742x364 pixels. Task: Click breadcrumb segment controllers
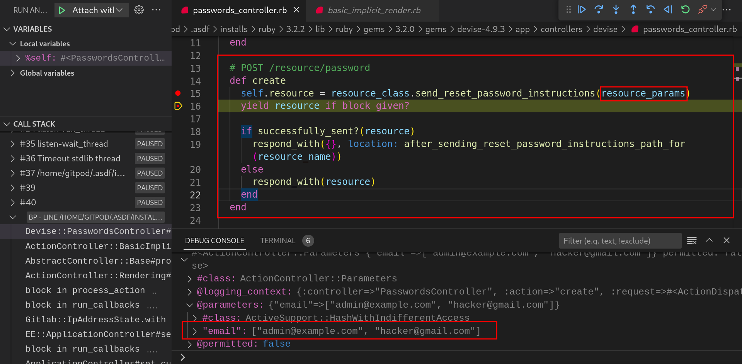561,29
